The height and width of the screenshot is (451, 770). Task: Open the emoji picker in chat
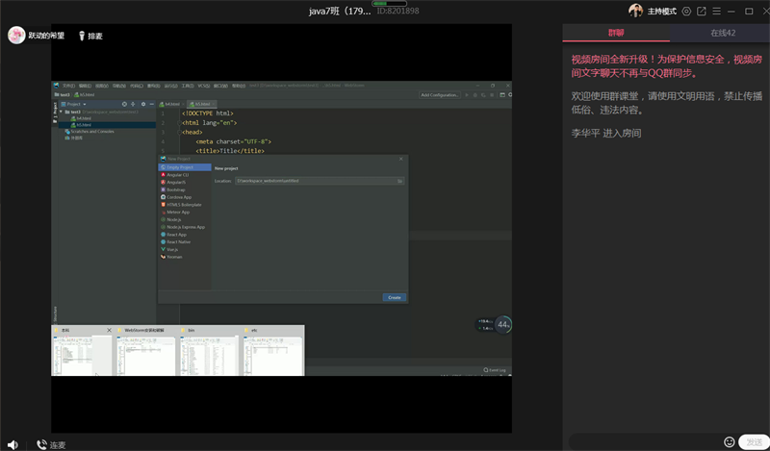point(730,441)
